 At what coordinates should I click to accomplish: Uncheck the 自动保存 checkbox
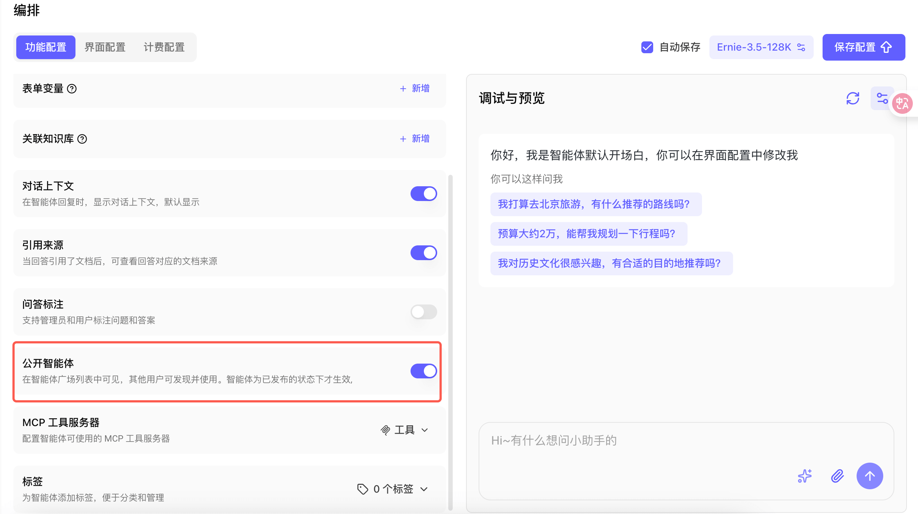647,47
